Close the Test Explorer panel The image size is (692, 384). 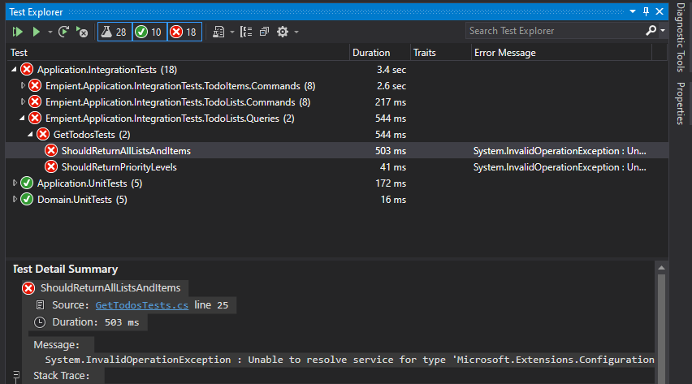pyautogui.click(x=660, y=11)
